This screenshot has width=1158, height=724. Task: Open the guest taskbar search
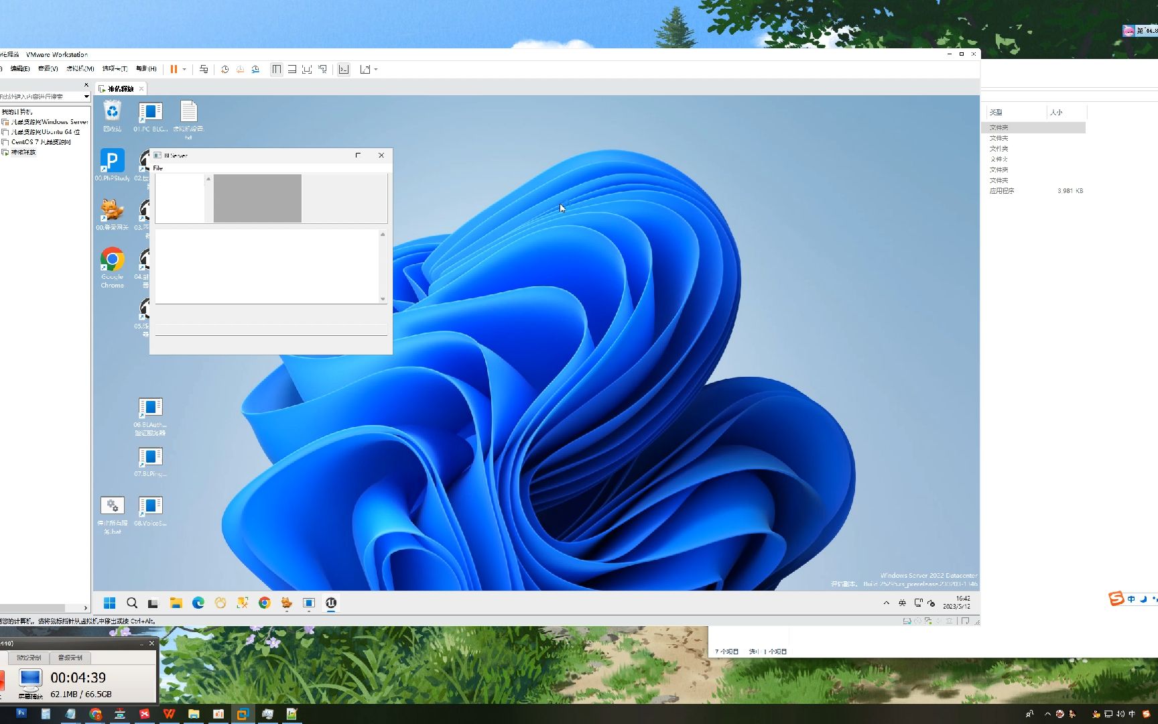(x=132, y=603)
